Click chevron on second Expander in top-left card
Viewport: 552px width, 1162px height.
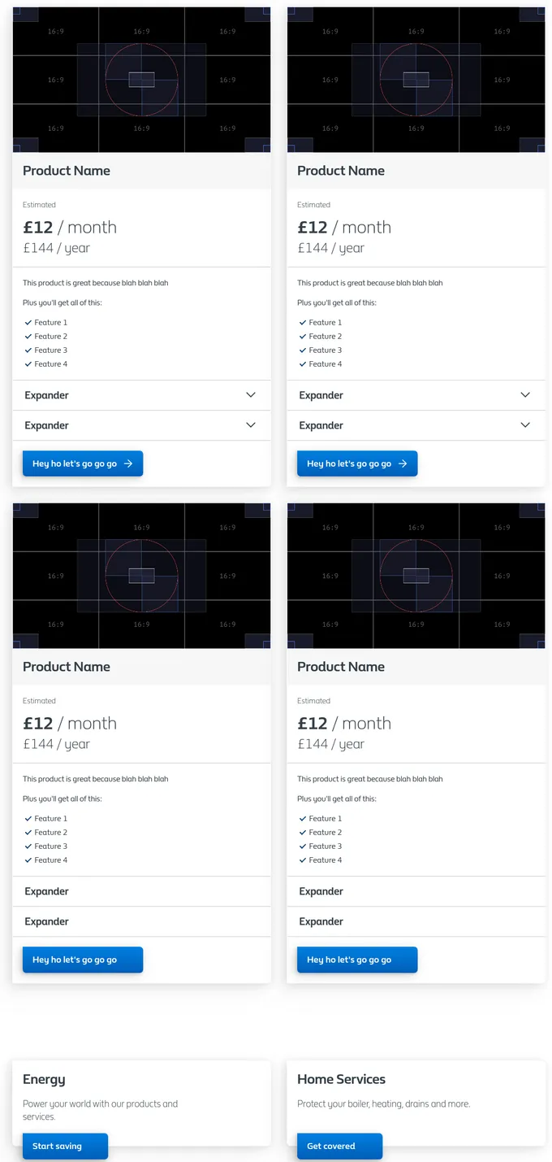tap(251, 425)
